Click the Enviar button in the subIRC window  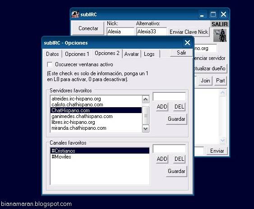click(217, 151)
